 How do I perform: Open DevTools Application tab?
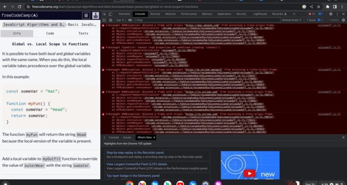point(224,14)
